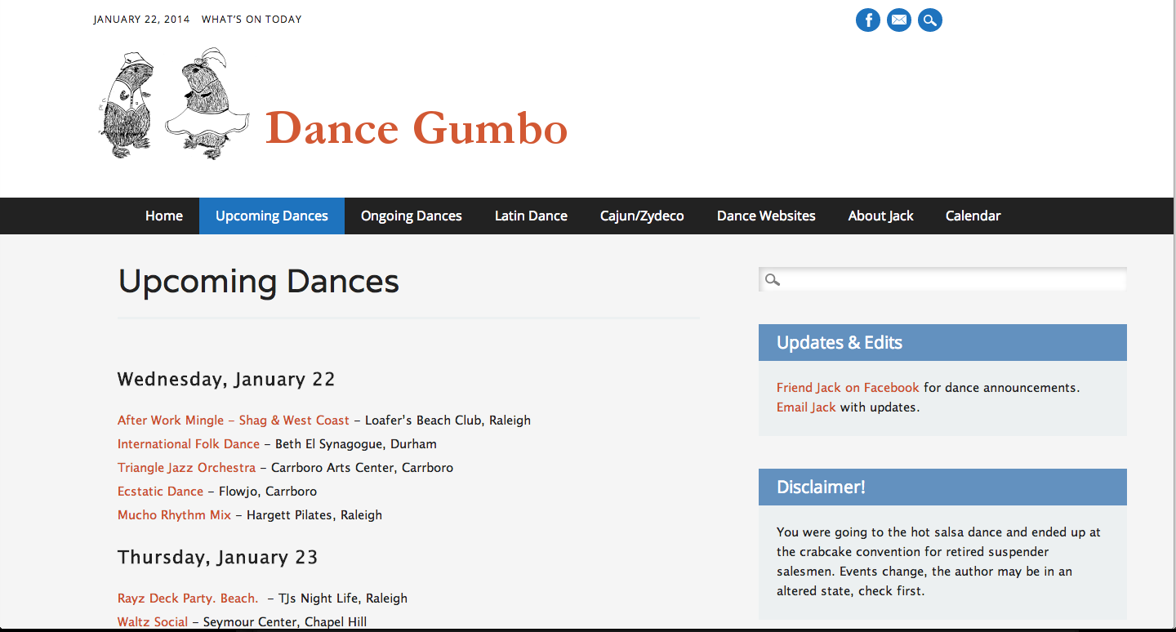Click inside the sidebar search field

coord(942,279)
